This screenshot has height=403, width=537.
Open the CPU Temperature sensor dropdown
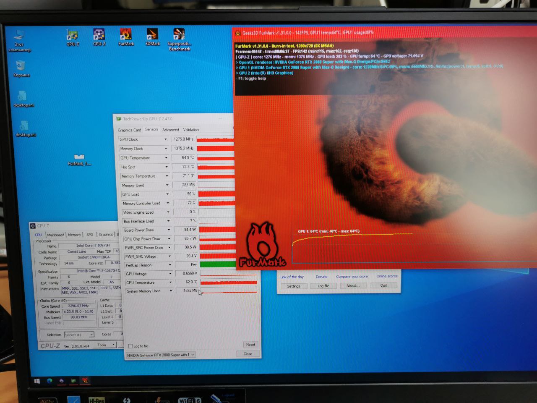point(170,283)
